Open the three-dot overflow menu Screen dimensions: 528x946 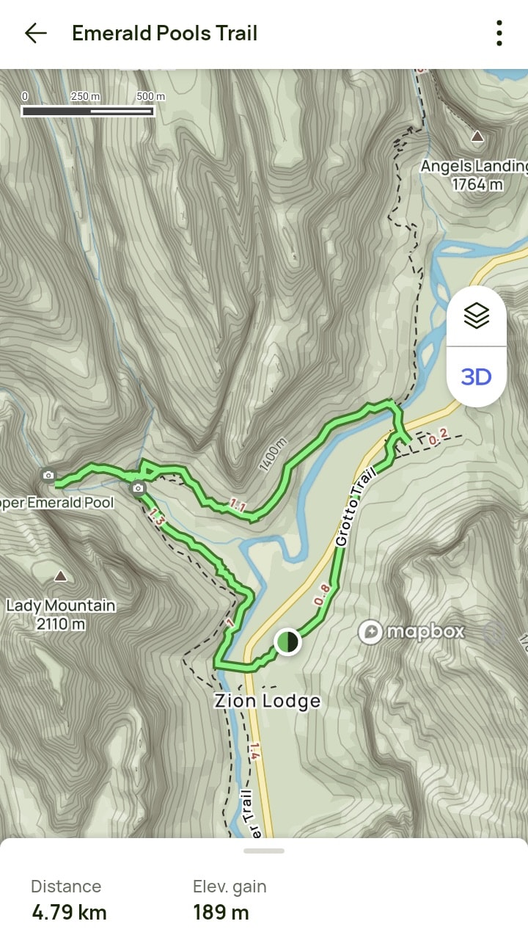[499, 33]
